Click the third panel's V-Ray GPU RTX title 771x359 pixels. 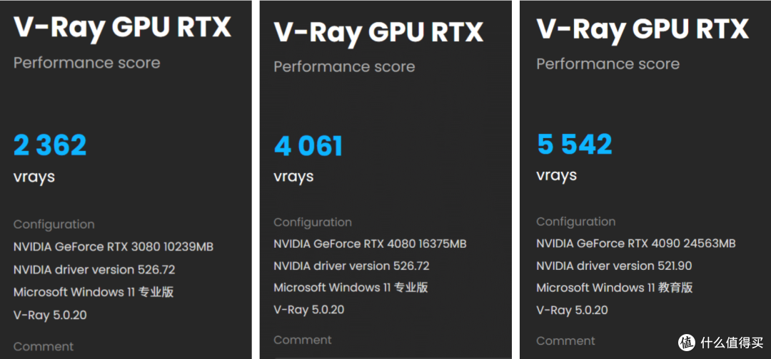[x=642, y=28]
